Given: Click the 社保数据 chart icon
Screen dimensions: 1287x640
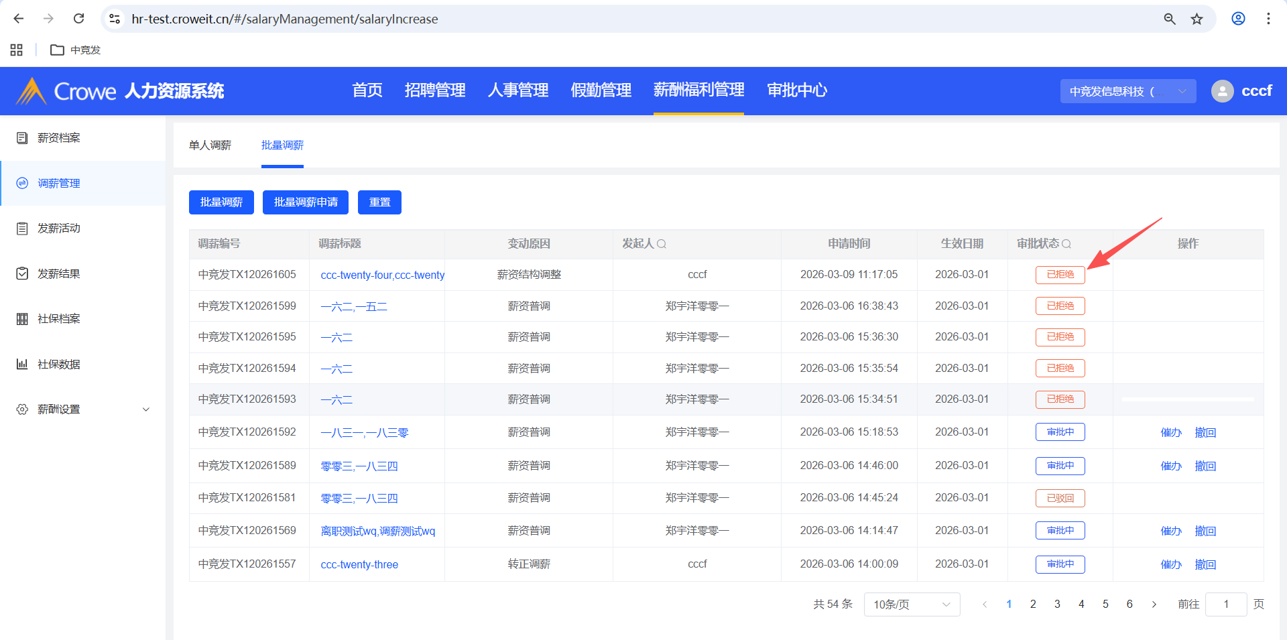Looking at the screenshot, I should click(22, 364).
